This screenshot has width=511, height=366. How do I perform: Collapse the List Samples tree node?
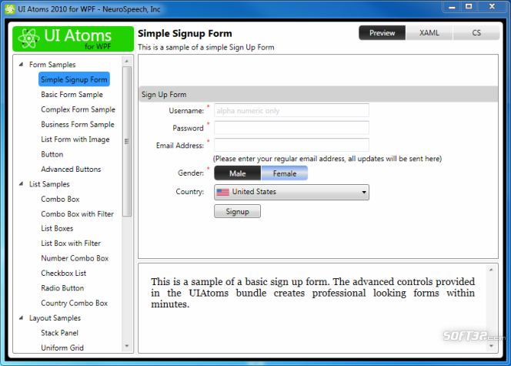pos(22,184)
